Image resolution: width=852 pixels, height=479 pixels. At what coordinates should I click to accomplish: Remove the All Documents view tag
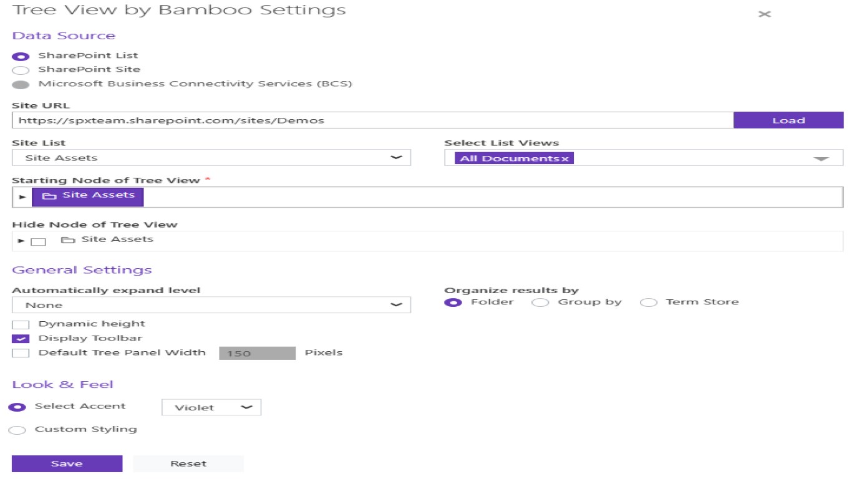coord(565,158)
